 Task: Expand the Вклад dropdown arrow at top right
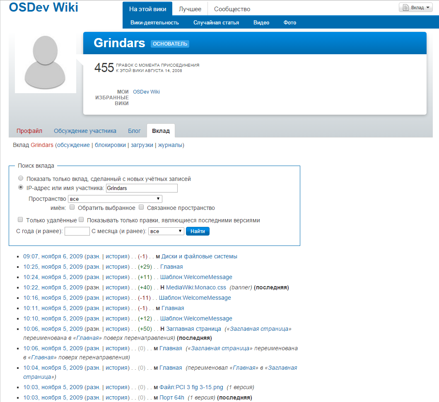pos(428,7)
